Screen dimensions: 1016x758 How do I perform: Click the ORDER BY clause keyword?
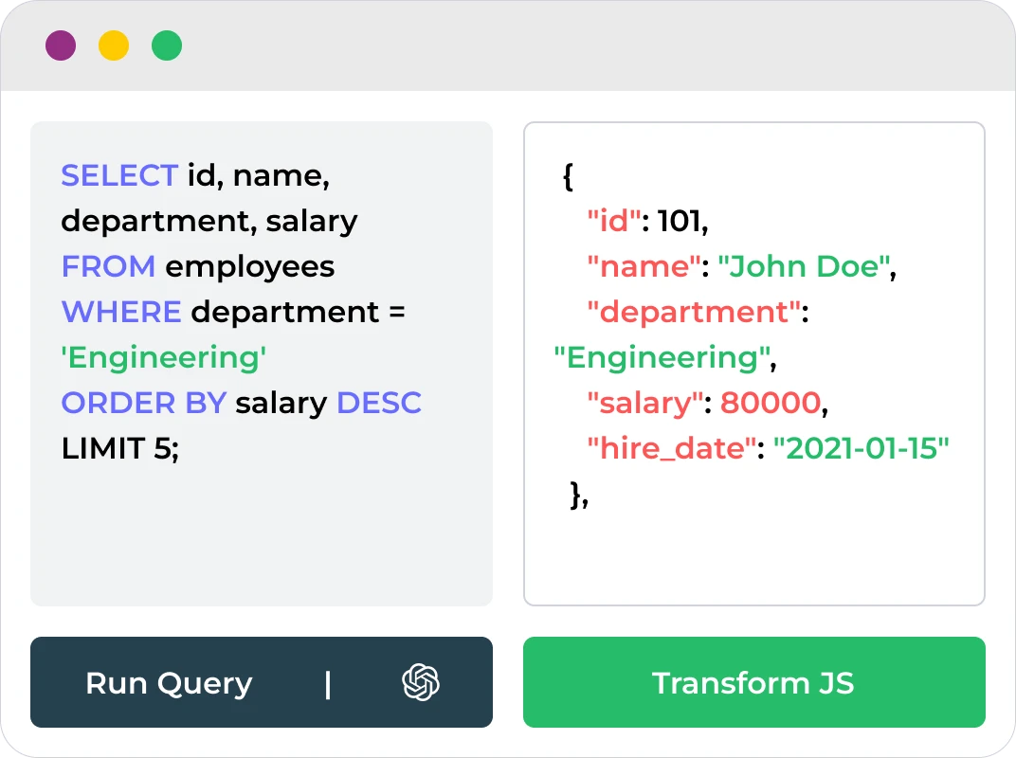pyautogui.click(x=143, y=403)
